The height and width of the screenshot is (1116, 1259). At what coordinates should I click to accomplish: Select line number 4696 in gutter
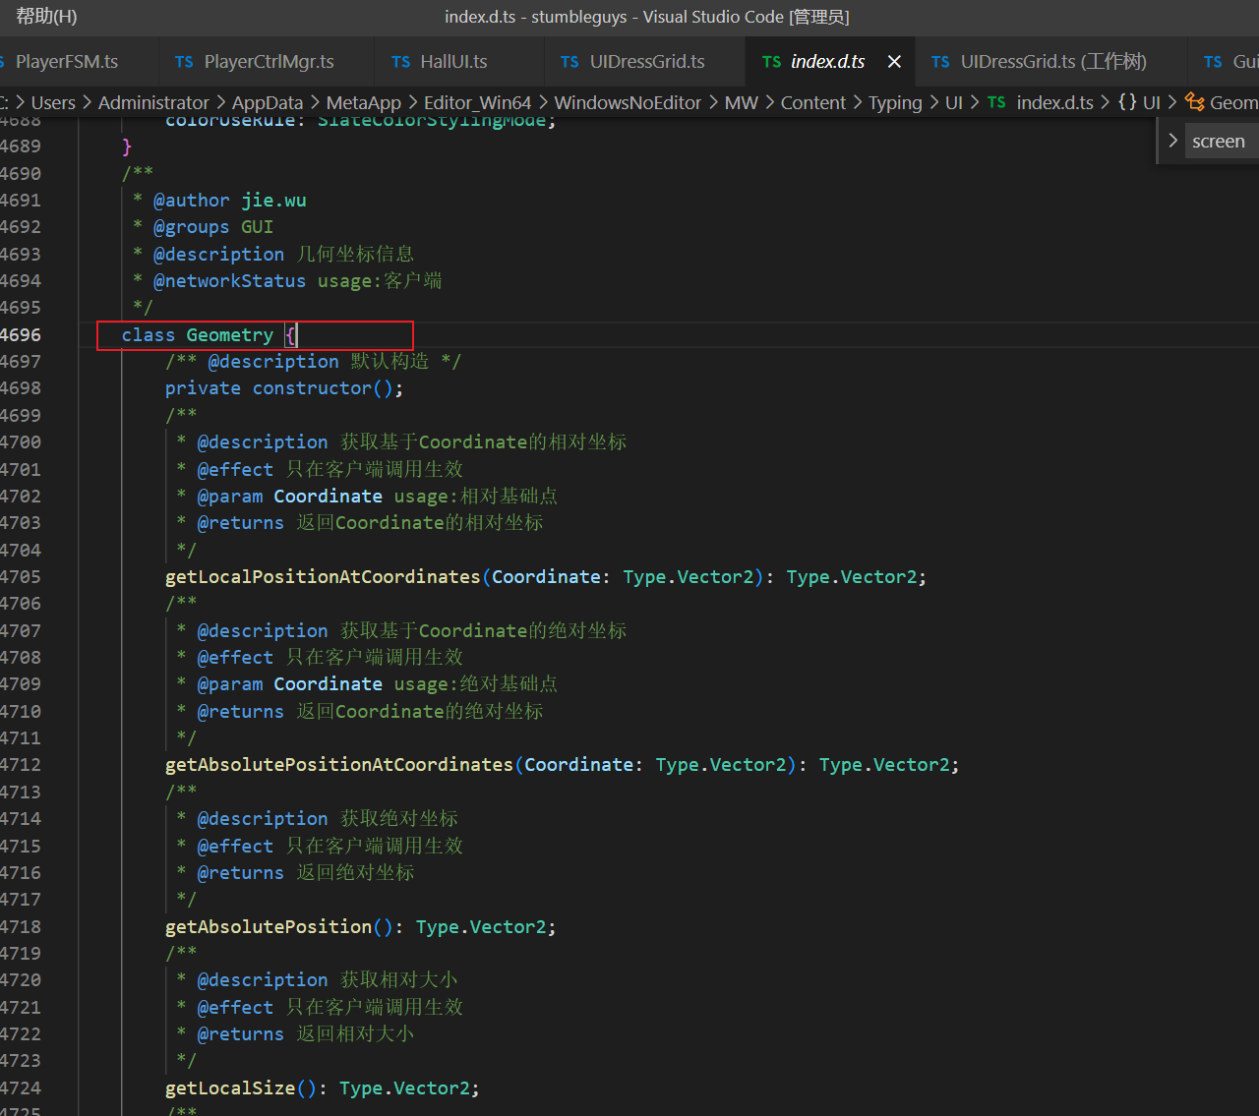tap(21, 335)
